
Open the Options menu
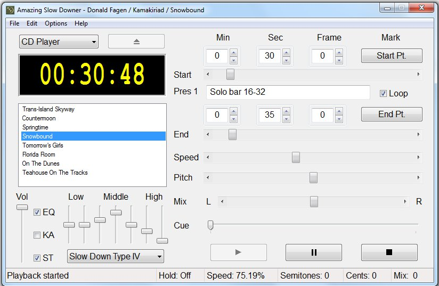pos(56,23)
